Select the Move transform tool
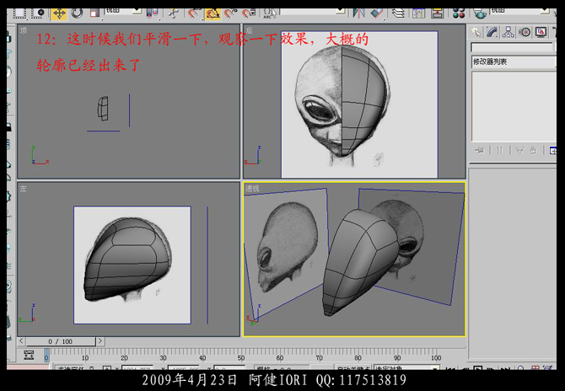565x391 pixels. [x=59, y=13]
